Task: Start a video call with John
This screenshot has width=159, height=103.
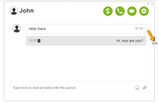Action: (x=132, y=11)
